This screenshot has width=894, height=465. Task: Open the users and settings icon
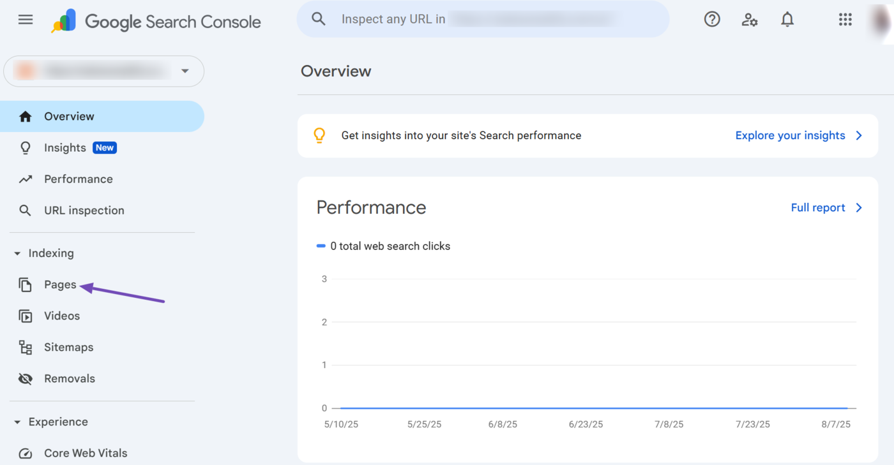[x=750, y=20]
